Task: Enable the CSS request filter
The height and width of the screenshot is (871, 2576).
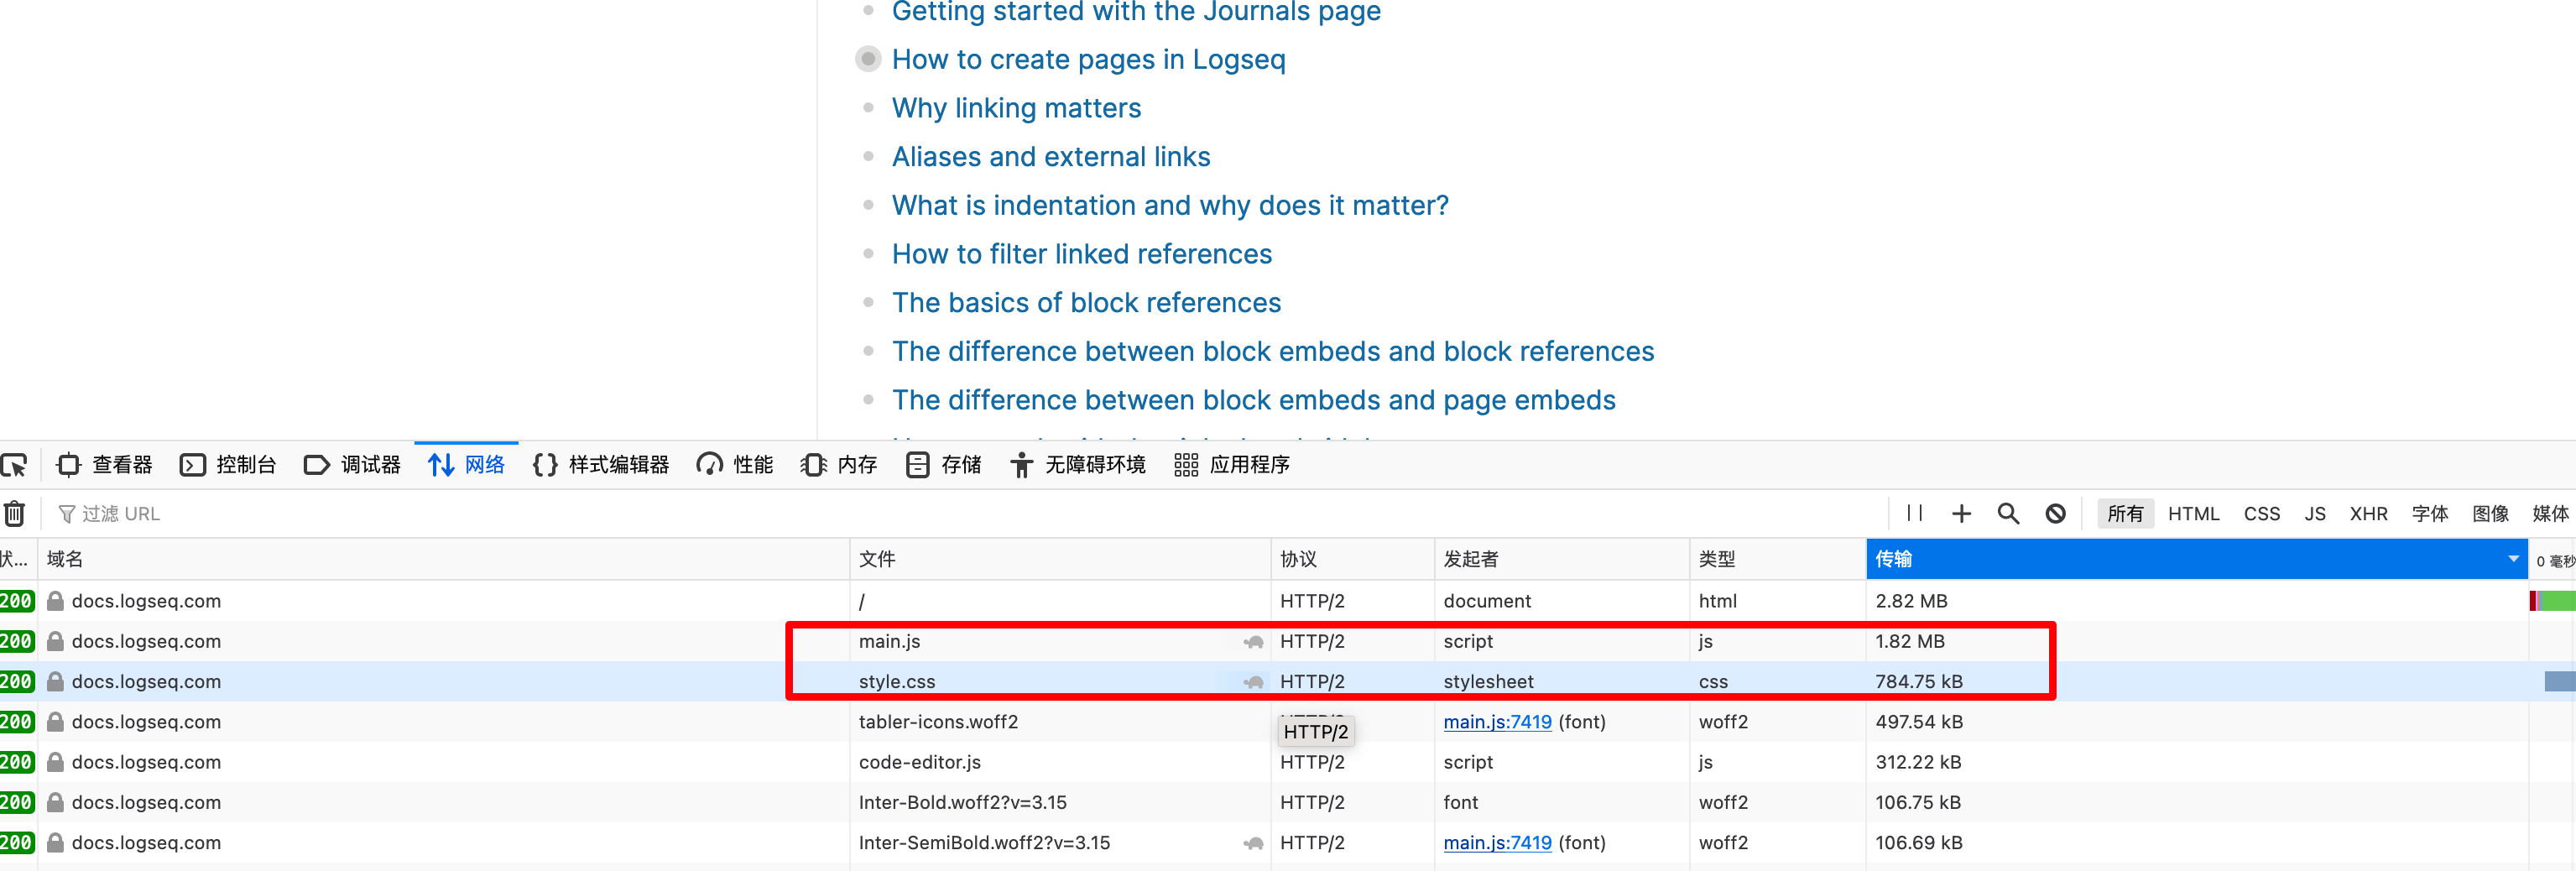Action: tap(2261, 513)
